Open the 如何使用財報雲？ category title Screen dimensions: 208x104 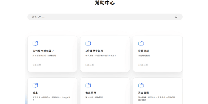click(43, 51)
